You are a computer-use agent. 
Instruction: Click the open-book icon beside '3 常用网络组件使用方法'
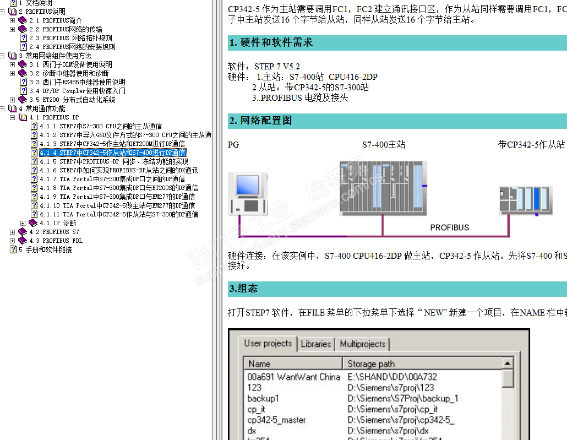(12, 56)
